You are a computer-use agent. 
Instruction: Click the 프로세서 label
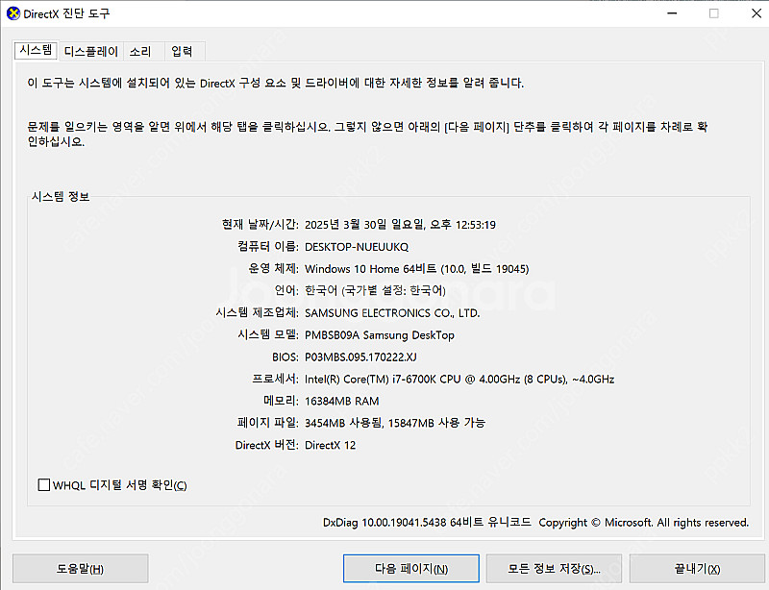275,380
